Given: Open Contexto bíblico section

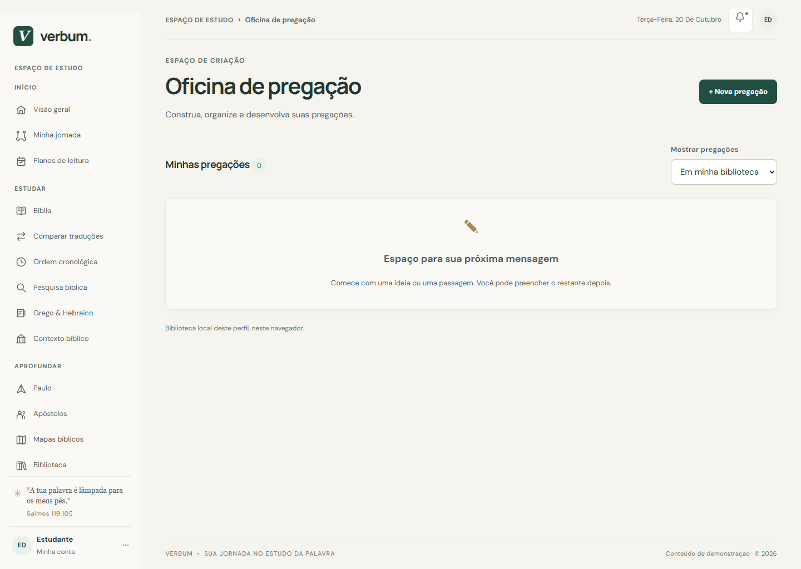Looking at the screenshot, I should point(70,339).
